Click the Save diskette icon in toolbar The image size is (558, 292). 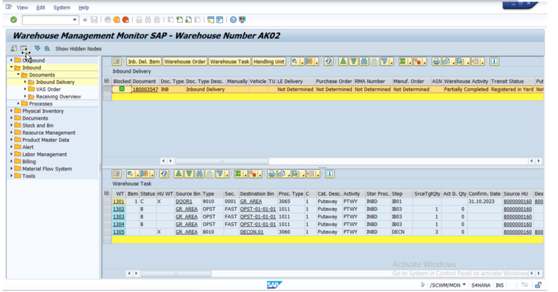click(x=94, y=20)
